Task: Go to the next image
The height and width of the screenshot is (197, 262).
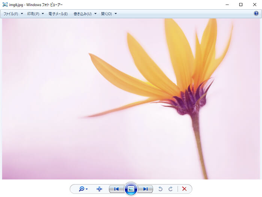Action: [145, 189]
